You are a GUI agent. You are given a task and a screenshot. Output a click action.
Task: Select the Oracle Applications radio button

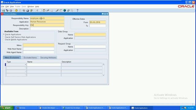4,34
